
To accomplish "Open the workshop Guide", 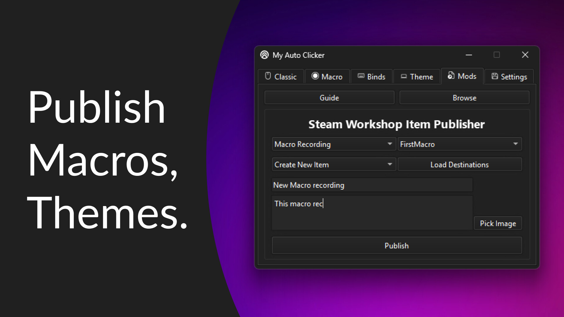I will (329, 97).
